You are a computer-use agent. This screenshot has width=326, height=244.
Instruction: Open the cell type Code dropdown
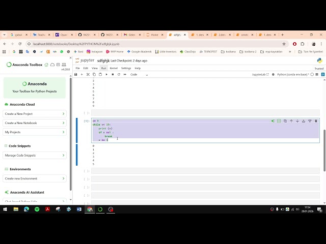[x=139, y=75]
